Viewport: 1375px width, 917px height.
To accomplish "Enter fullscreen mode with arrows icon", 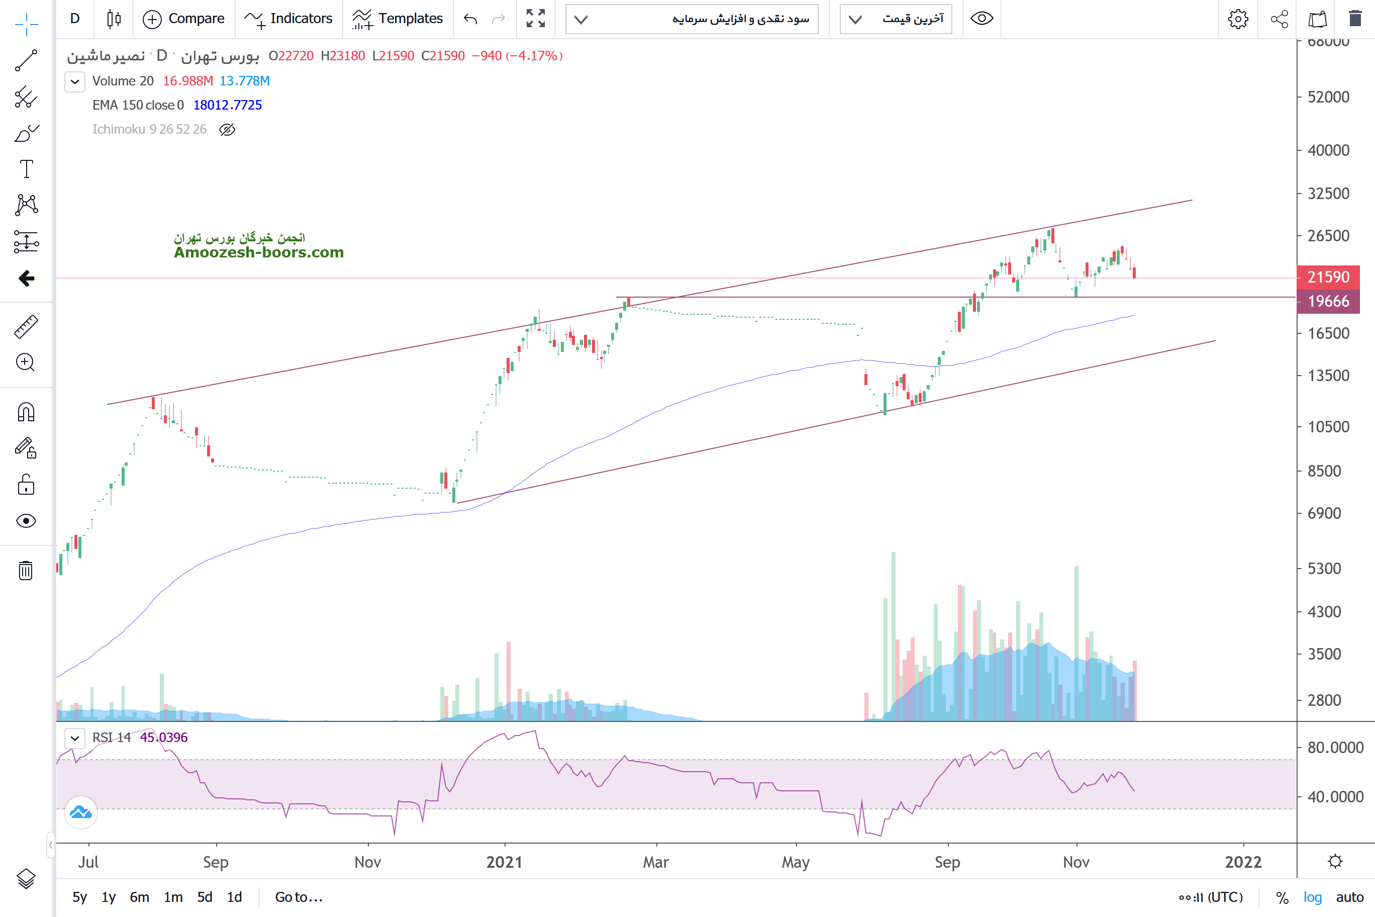I will pyautogui.click(x=535, y=19).
